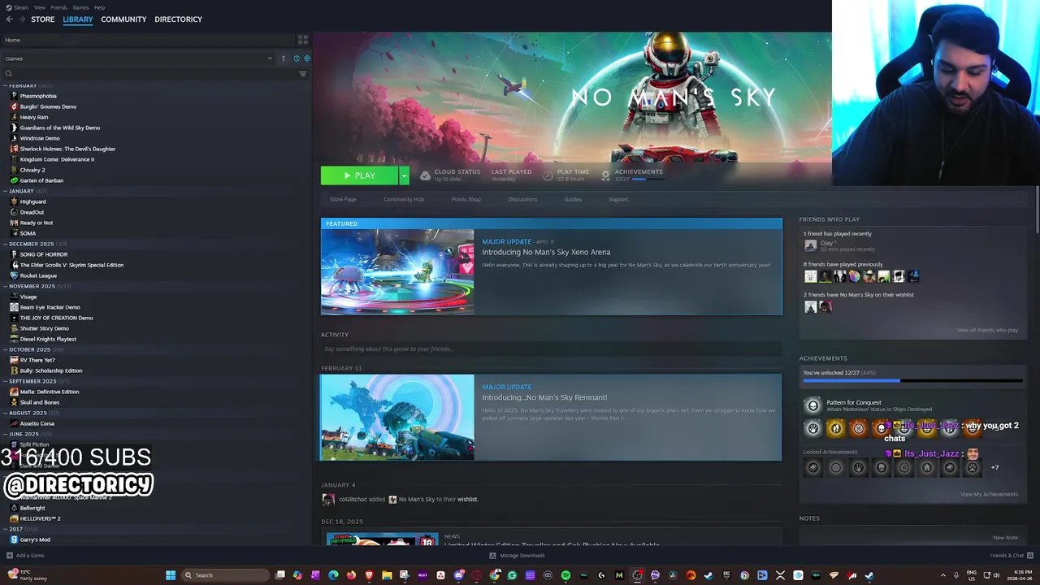The height and width of the screenshot is (585, 1040).
Task: Toggle the ready-to-play filter icon
Action: point(306,58)
